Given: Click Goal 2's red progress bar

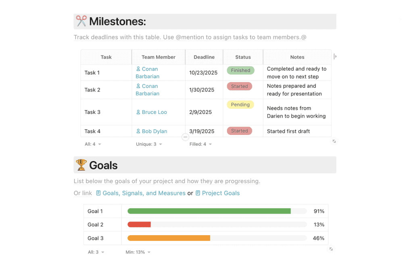Looking at the screenshot, I should [x=139, y=224].
